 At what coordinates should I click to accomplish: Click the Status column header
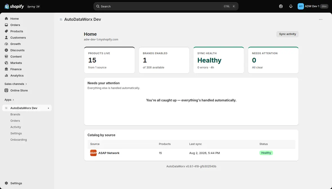tap(264, 144)
